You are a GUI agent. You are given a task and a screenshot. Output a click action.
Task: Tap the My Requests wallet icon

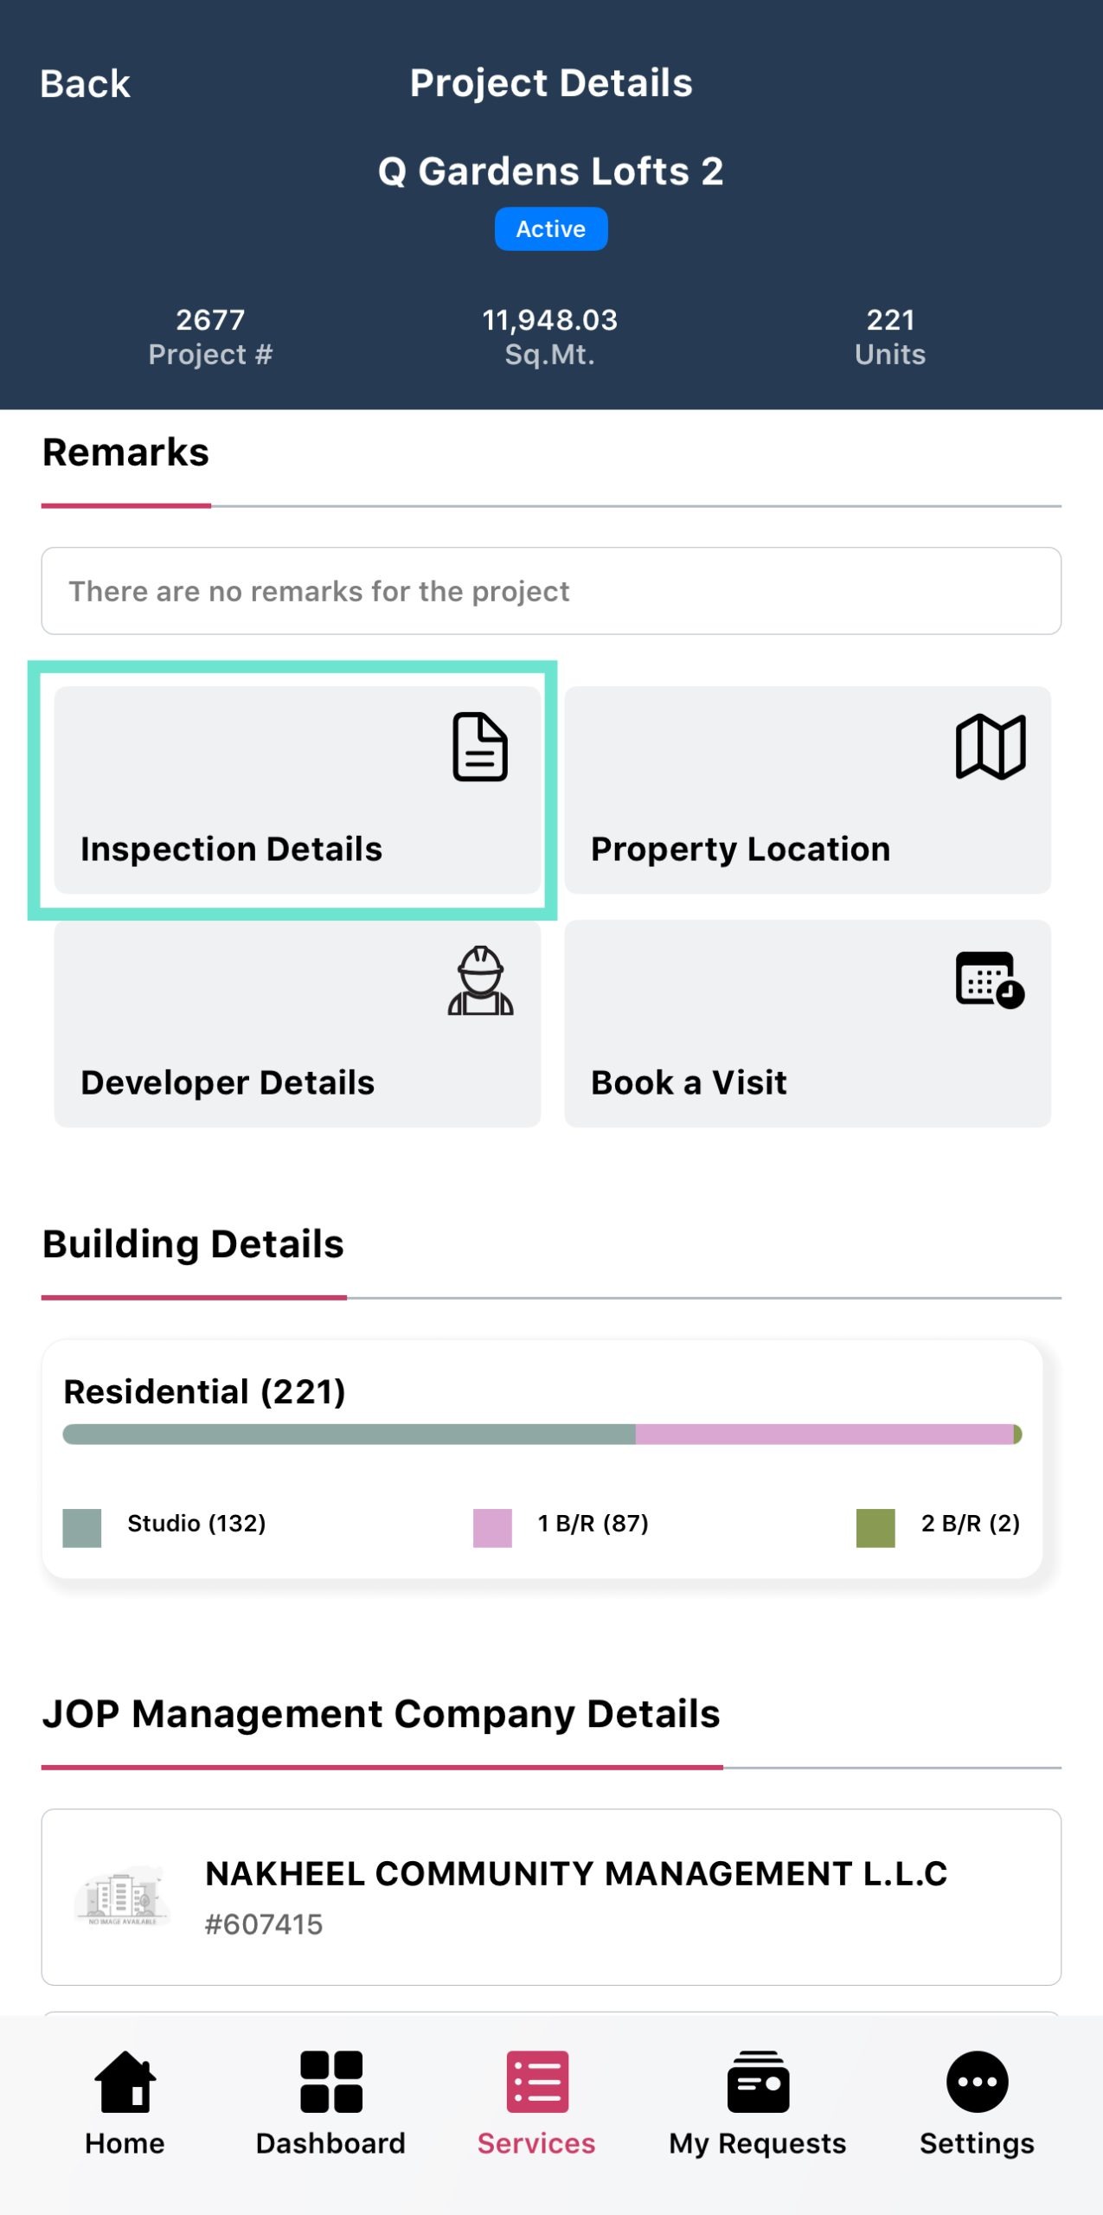[758, 2082]
